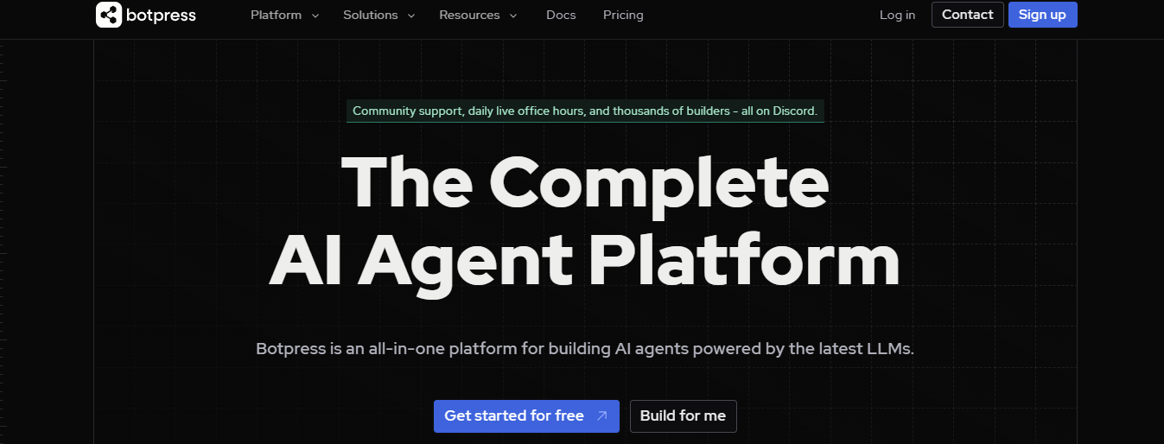Open the Pricing page

click(x=623, y=15)
